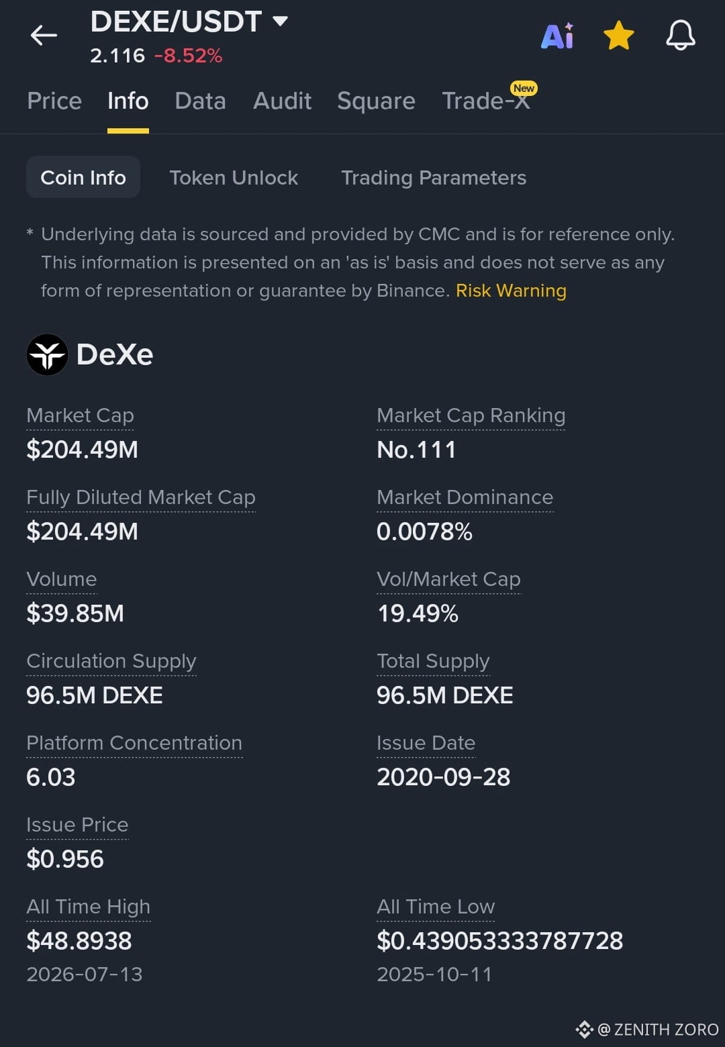
Task: Tap the Vol/Market Cap label
Action: pos(448,579)
